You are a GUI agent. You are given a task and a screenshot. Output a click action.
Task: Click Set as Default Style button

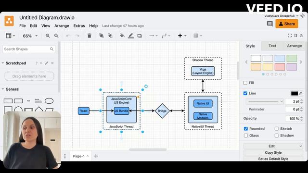273,159
